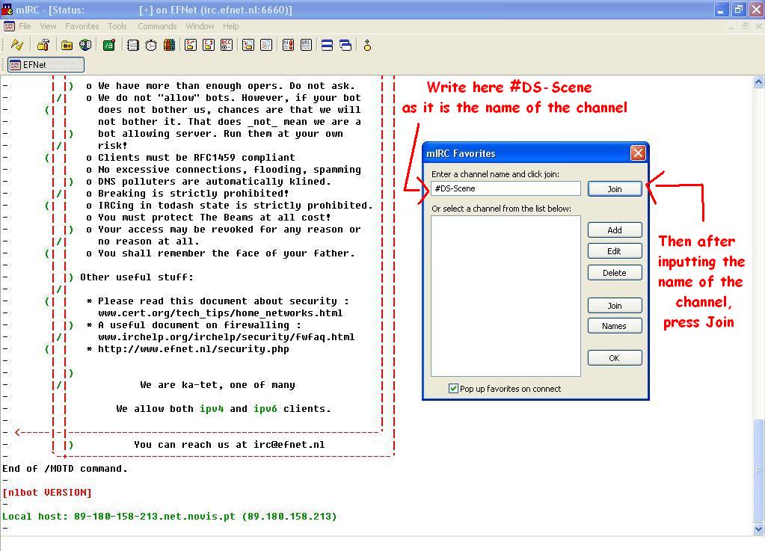Click the DCC Send file icon

click(x=191, y=46)
